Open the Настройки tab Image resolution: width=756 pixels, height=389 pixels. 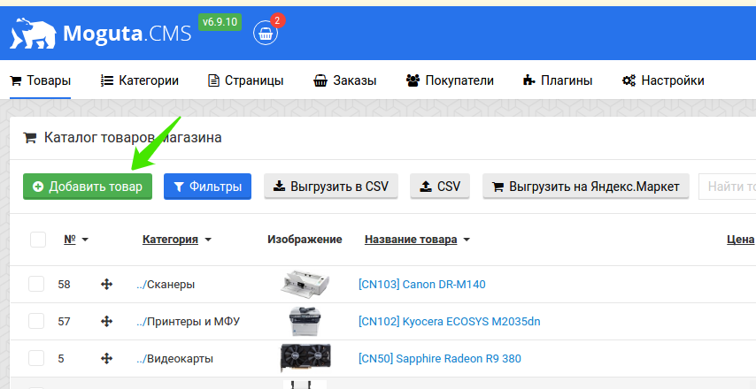[x=663, y=80]
